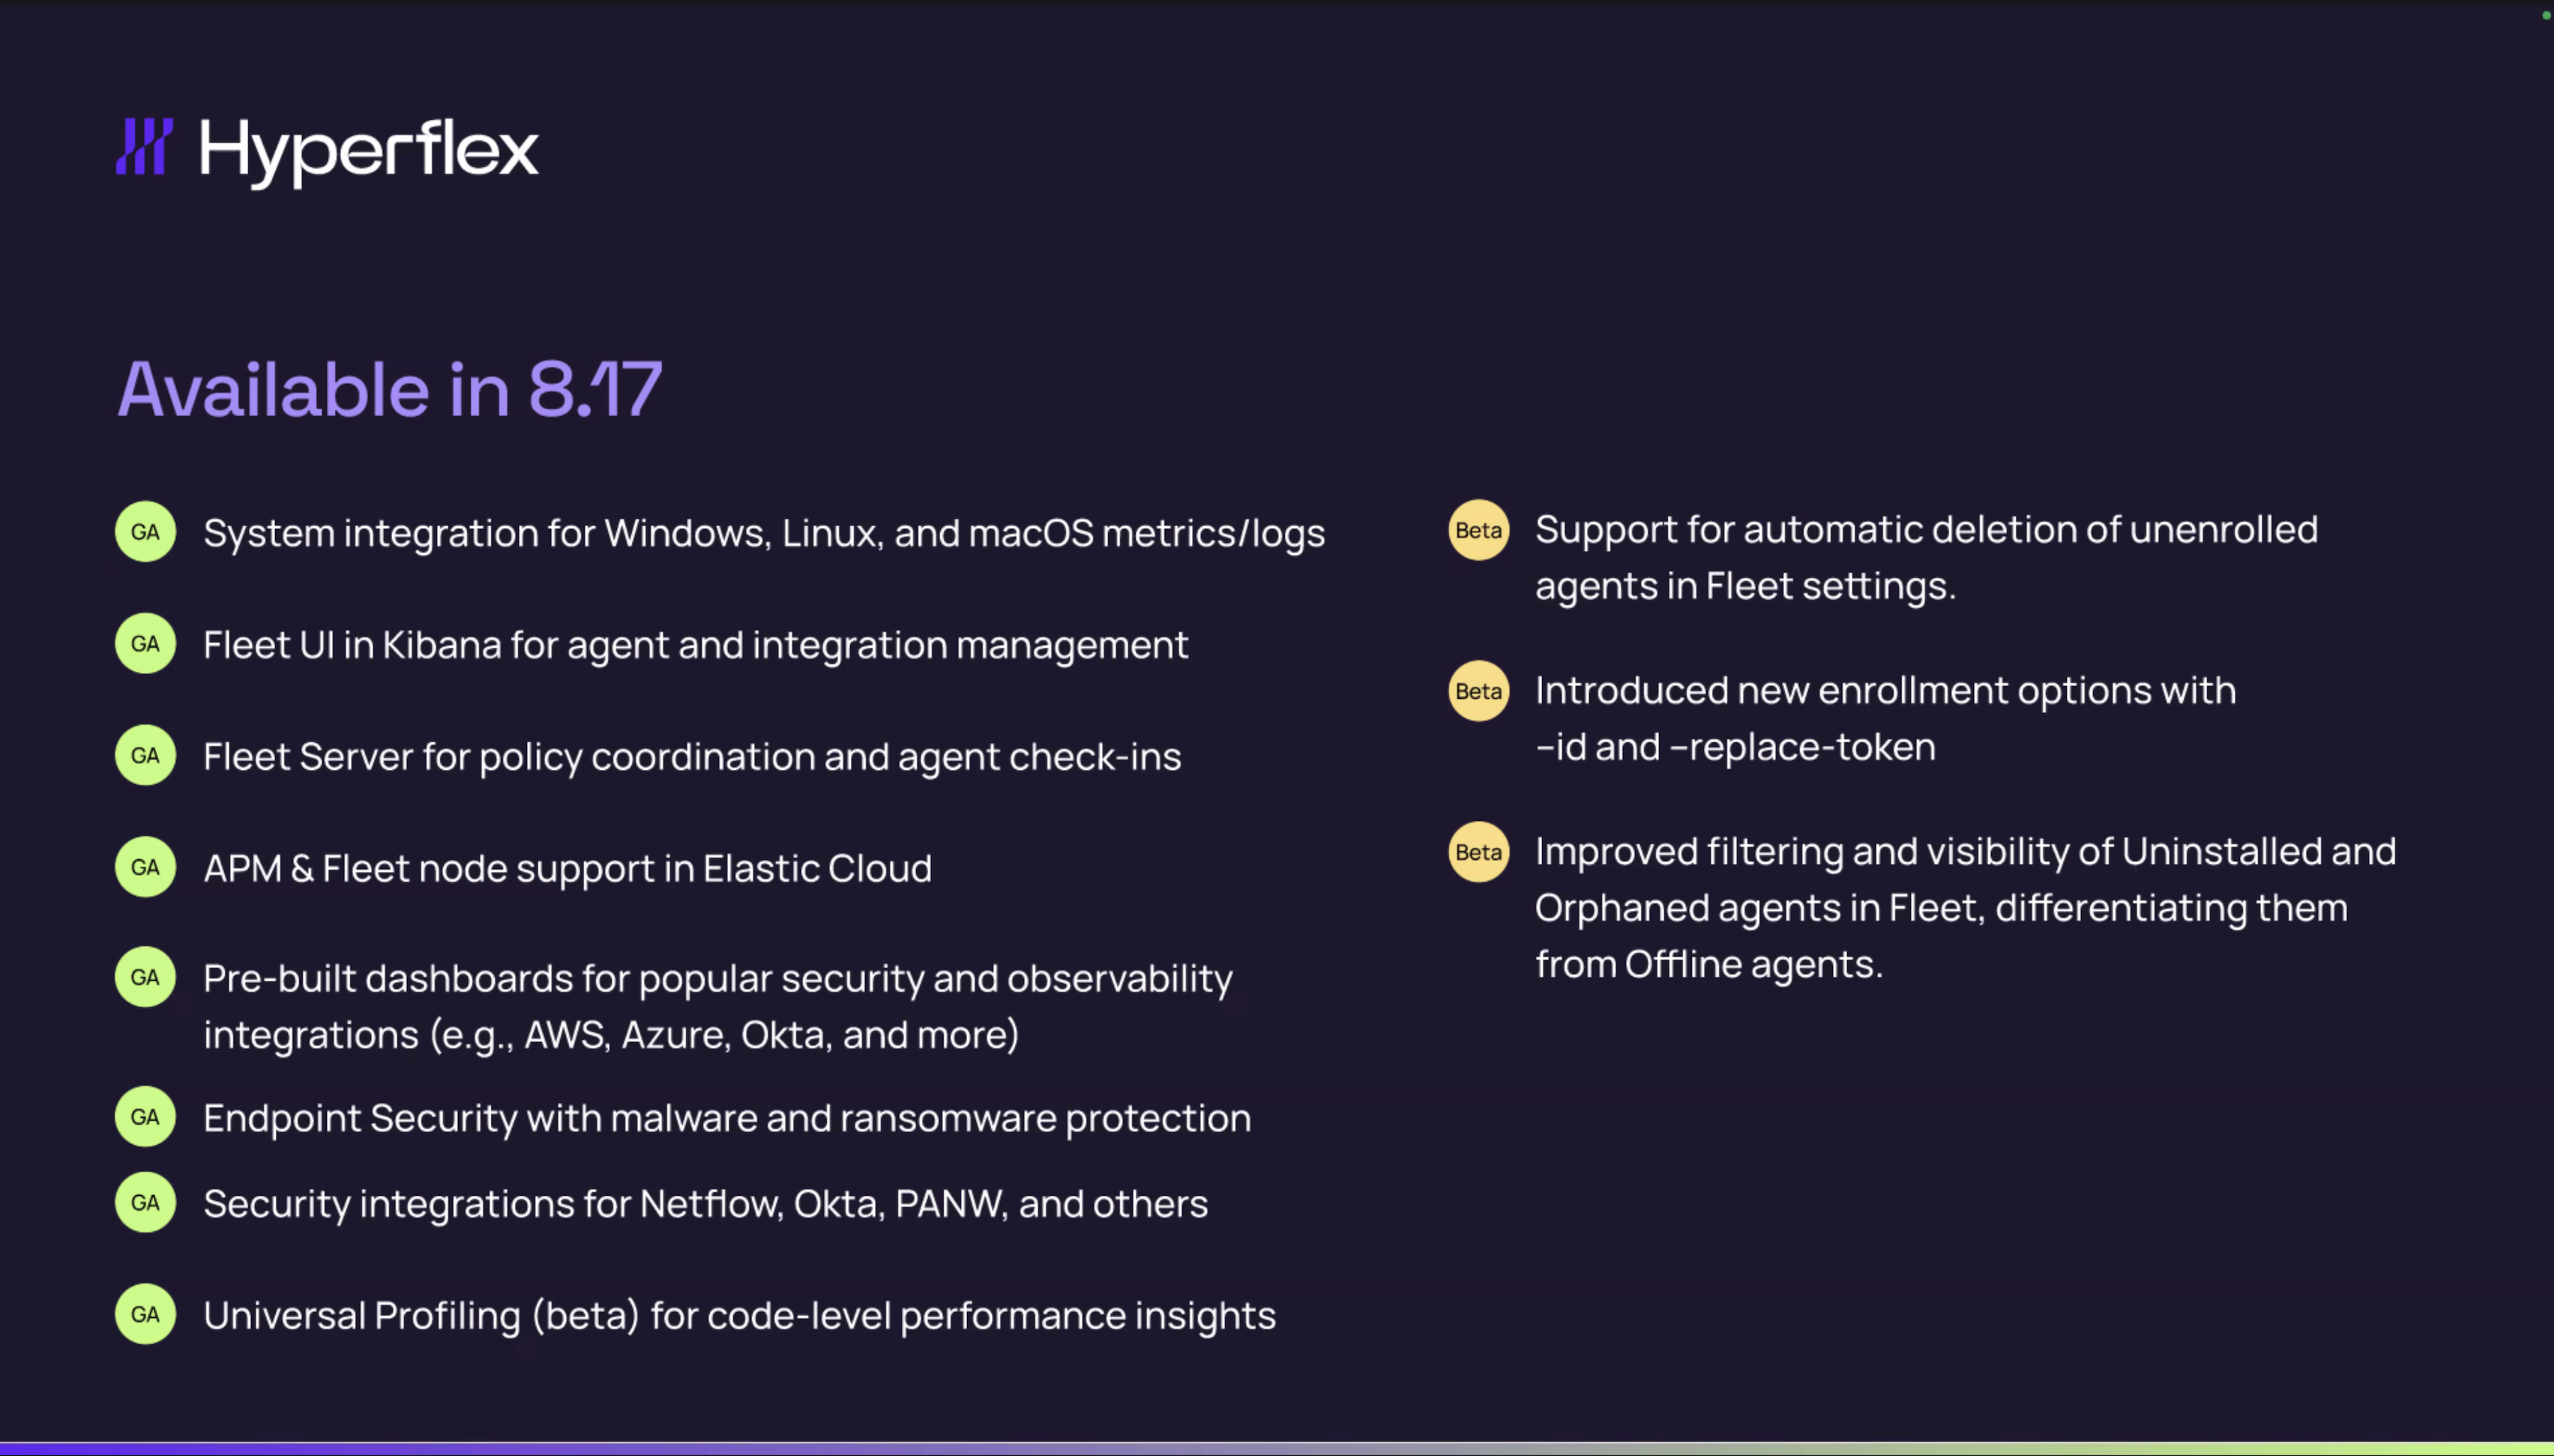This screenshot has height=1456, width=2554.
Task: Click the Hyperflex wordmark text
Action: (x=369, y=151)
